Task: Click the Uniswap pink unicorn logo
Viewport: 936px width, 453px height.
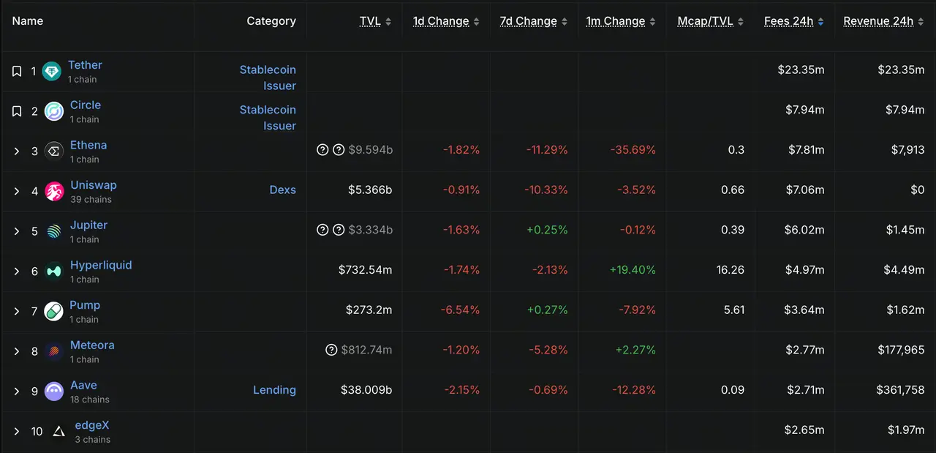Action: tap(53, 191)
